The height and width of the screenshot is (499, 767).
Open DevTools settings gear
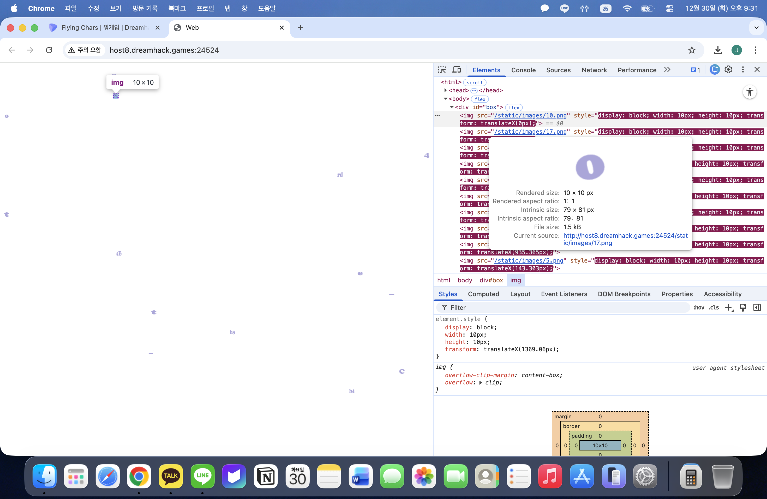point(728,70)
